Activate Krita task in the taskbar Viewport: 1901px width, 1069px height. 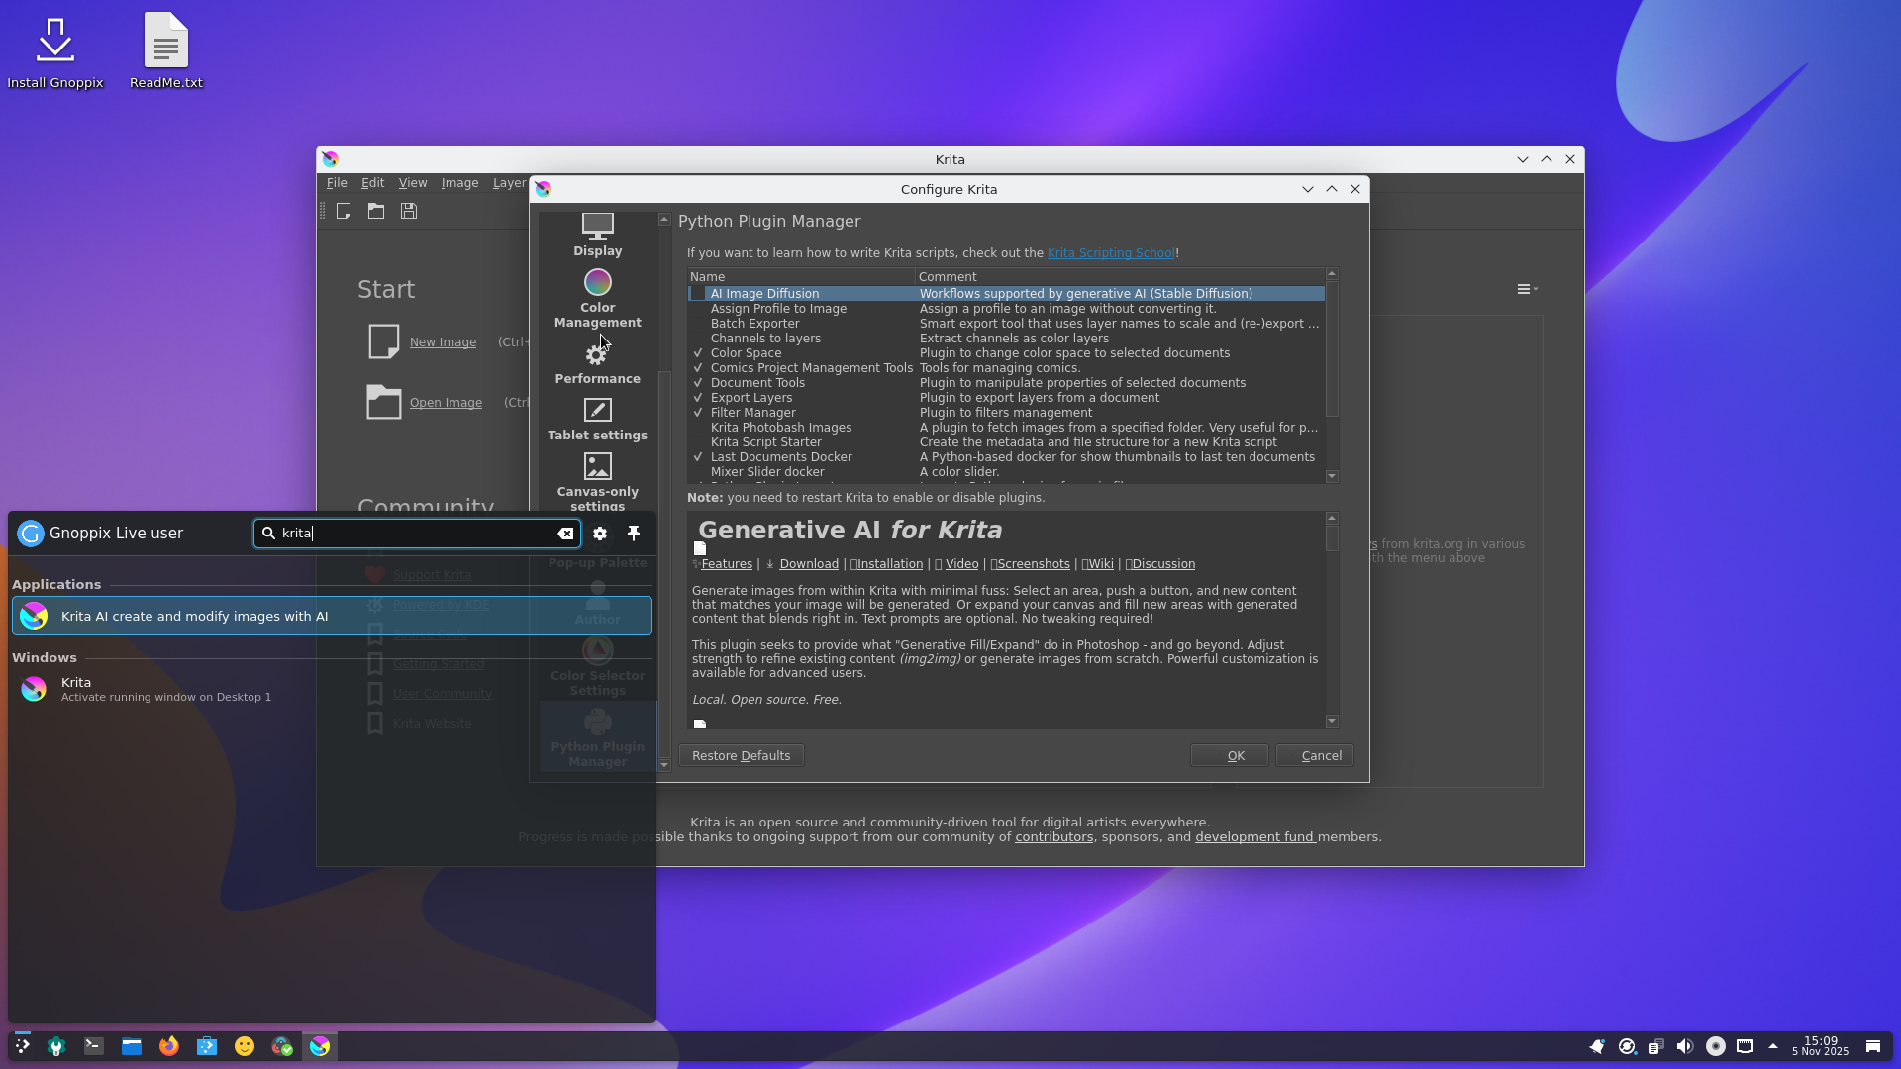[320, 1046]
